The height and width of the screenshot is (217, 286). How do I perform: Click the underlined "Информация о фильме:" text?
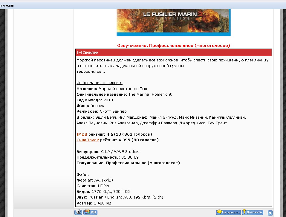coord(100,83)
